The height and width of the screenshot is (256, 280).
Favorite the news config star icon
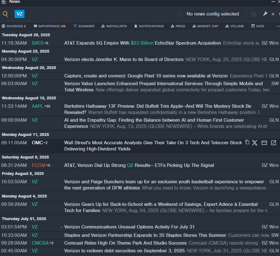click(181, 14)
